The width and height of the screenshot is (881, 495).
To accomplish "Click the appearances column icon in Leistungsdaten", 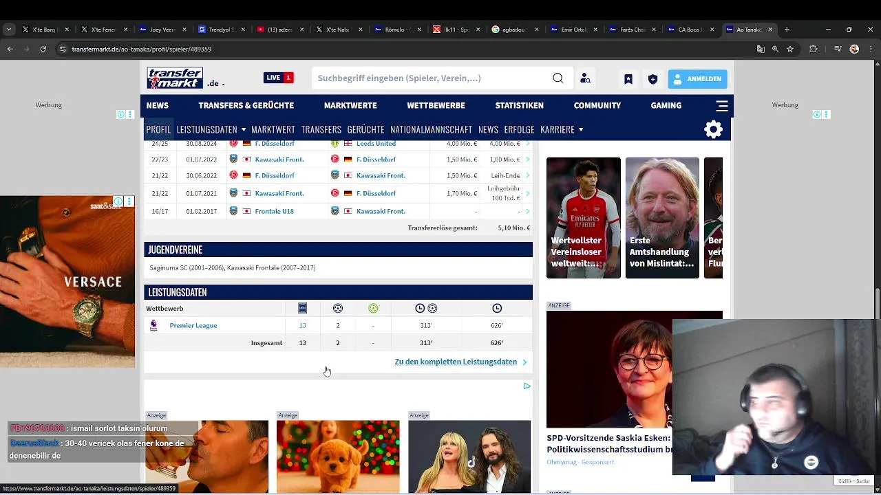I will point(302,308).
